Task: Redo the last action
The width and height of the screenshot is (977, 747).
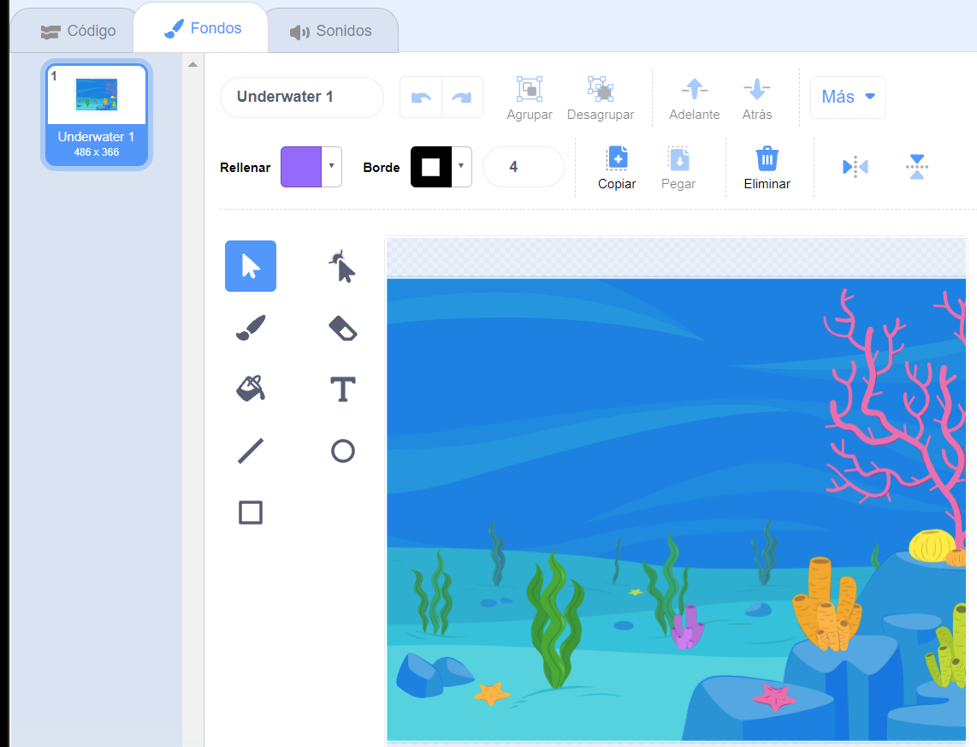Action: (462, 98)
